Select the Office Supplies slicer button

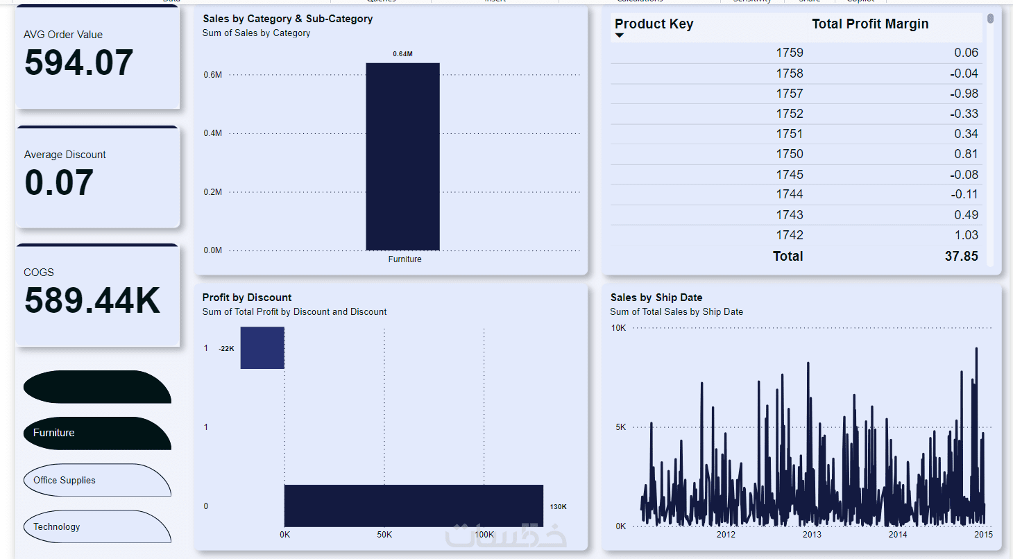coord(97,480)
